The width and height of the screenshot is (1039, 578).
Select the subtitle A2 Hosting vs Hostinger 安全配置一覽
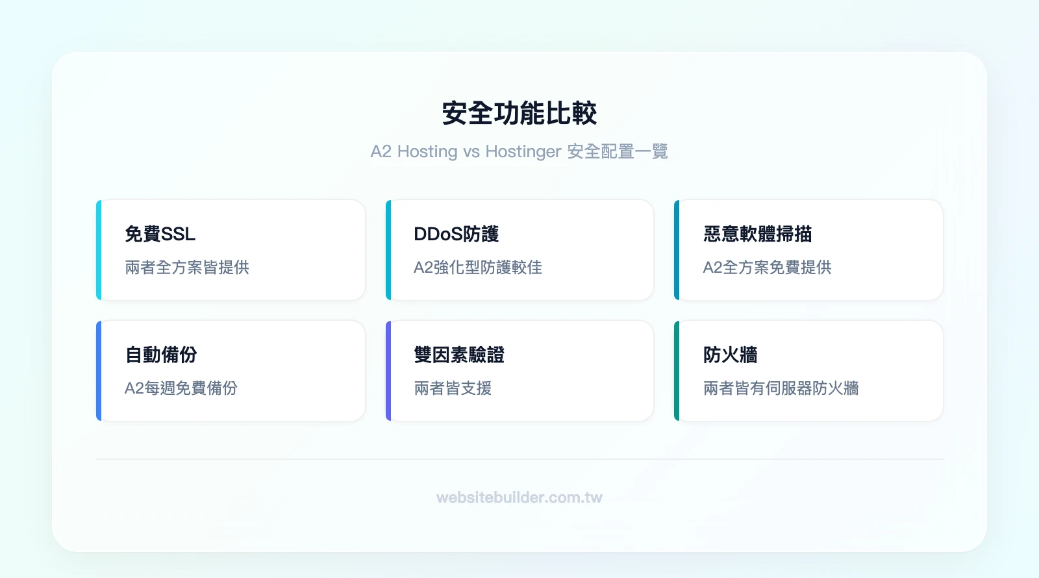coord(519,151)
